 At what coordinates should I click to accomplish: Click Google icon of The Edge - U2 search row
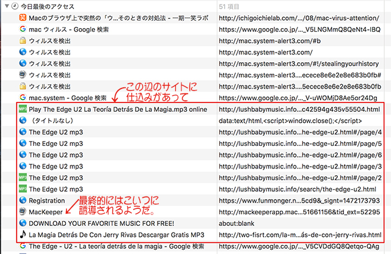pyautogui.click(x=23, y=246)
